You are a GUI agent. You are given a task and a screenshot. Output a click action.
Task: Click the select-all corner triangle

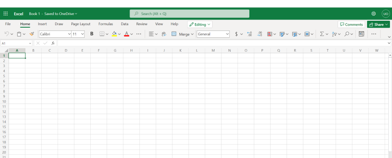tap(7, 50)
